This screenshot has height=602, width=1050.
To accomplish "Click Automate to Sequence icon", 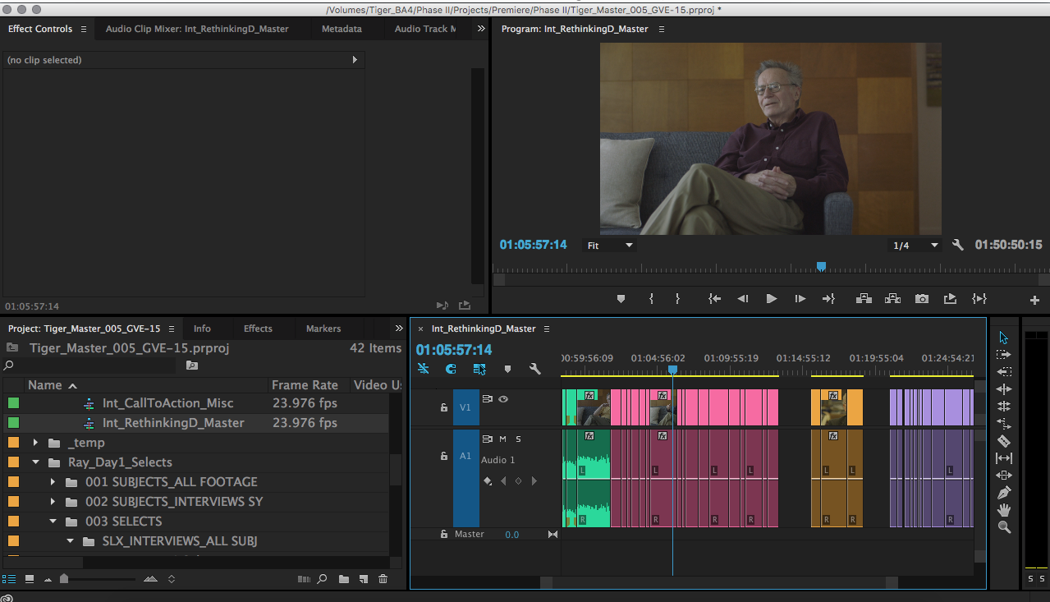I will pos(304,579).
